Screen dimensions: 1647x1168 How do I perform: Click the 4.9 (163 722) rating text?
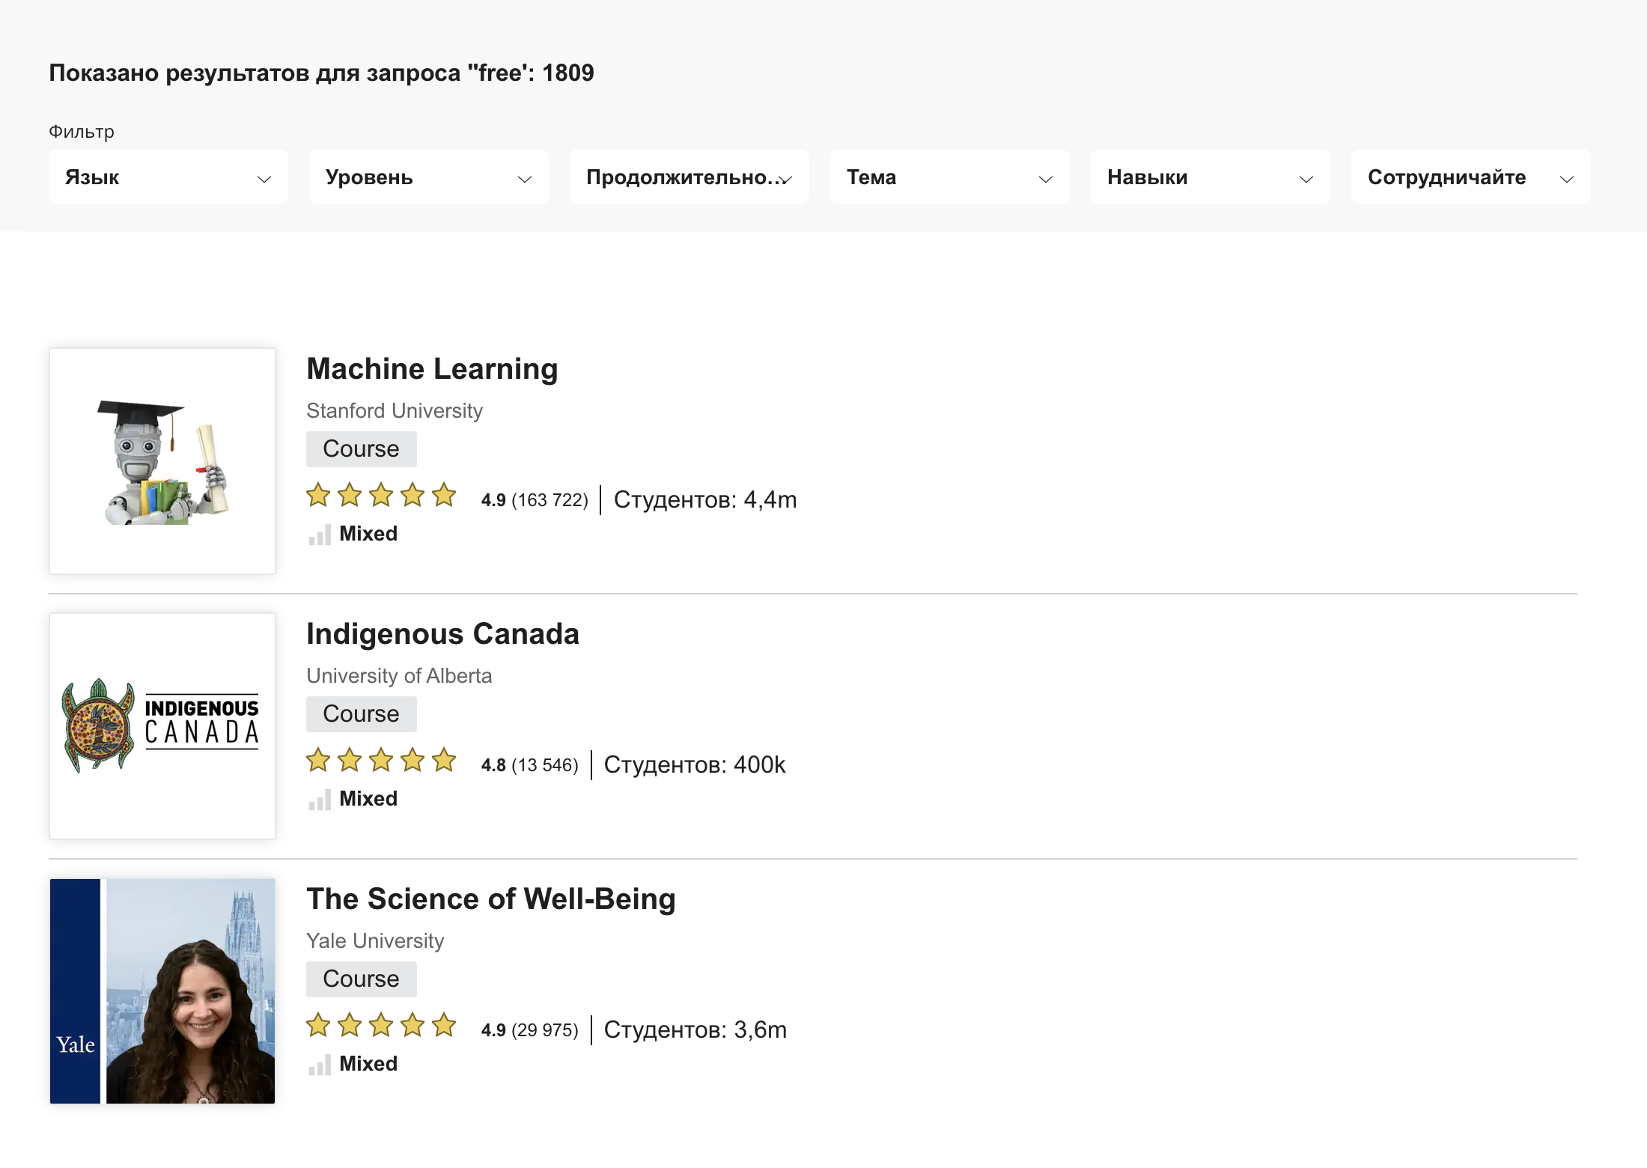(x=535, y=500)
